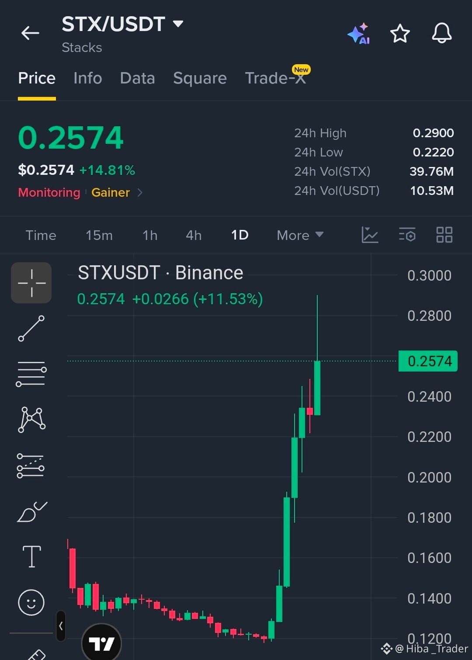Select the horizontal lines Fibonacci tool

click(31, 374)
